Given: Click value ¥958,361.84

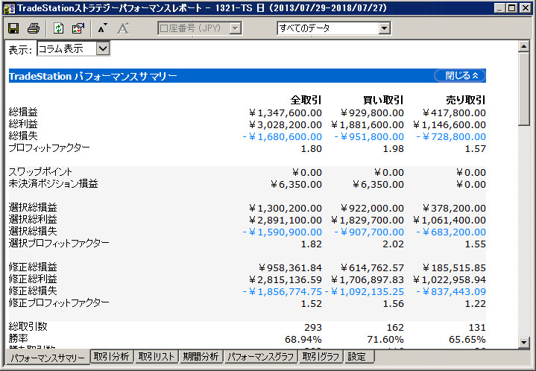Looking at the screenshot, I should click(290, 268).
